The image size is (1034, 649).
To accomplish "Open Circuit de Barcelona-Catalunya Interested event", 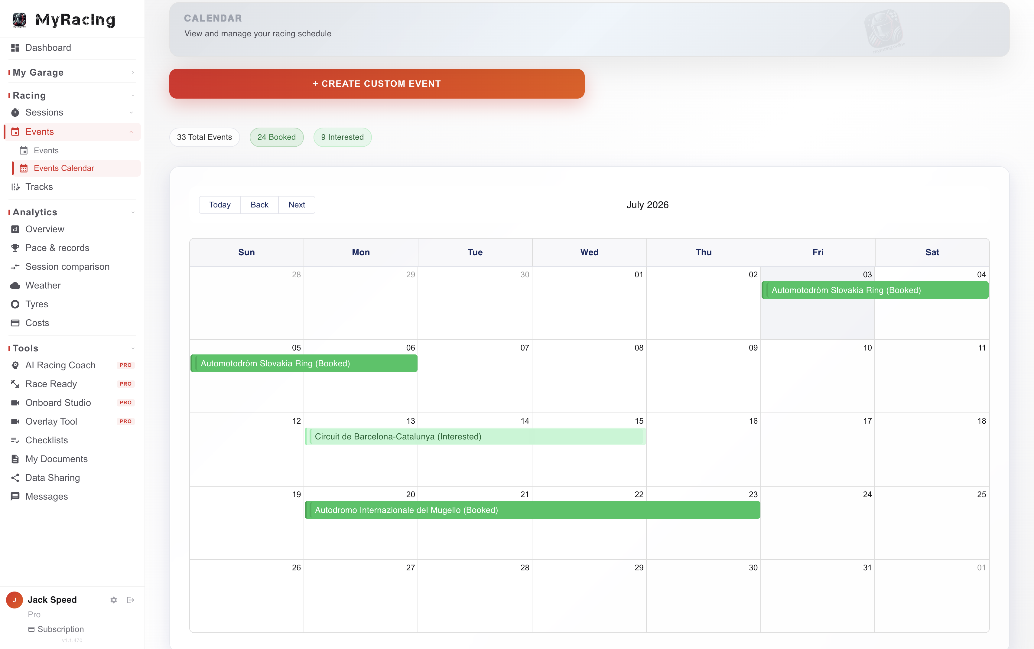I will pos(475,436).
